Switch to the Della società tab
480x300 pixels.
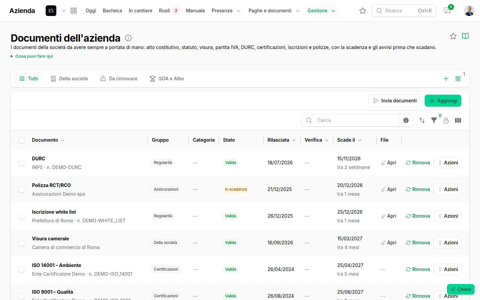(69, 79)
